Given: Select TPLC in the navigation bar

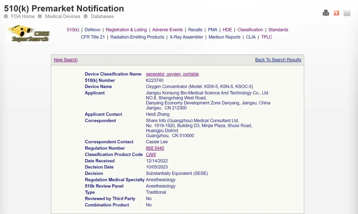Looking at the screenshot, I should coord(267,37).
